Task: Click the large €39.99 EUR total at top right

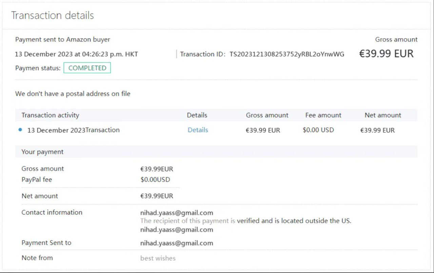Action: point(386,54)
